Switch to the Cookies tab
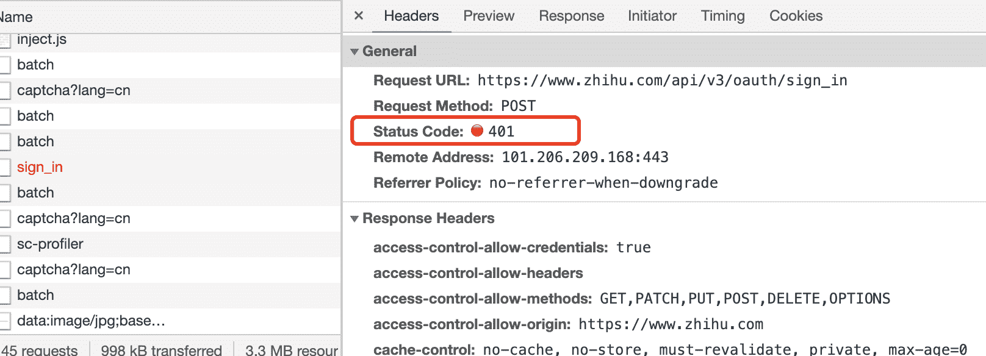The image size is (986, 356). click(x=796, y=16)
